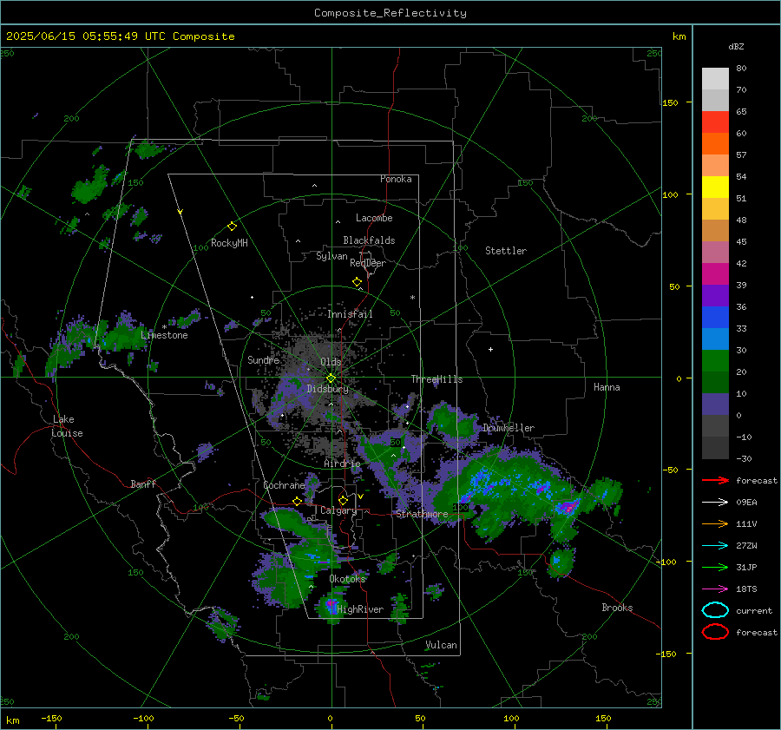Click the Strathmore city label
781x730 pixels.
click(422, 514)
